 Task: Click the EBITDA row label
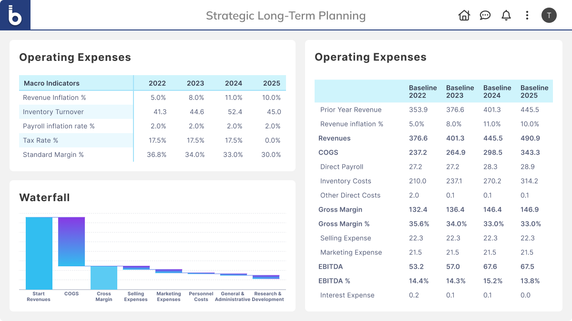(x=330, y=267)
